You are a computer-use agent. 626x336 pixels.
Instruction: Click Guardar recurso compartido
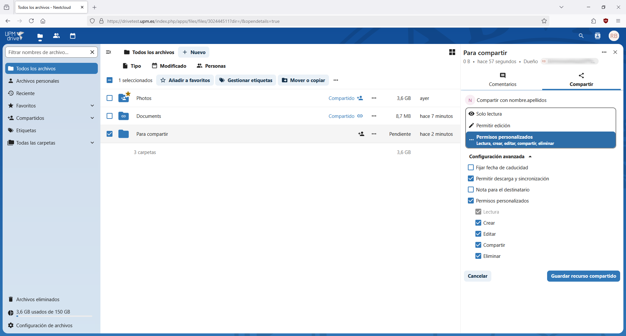[x=584, y=276]
